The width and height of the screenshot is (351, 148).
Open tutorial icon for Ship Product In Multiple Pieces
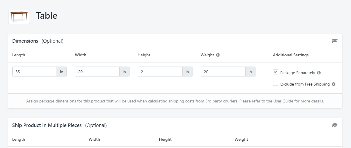pyautogui.click(x=335, y=125)
